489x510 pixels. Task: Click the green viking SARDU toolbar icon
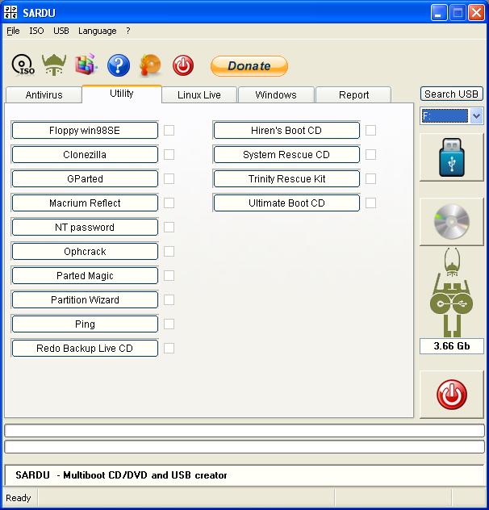[x=54, y=65]
